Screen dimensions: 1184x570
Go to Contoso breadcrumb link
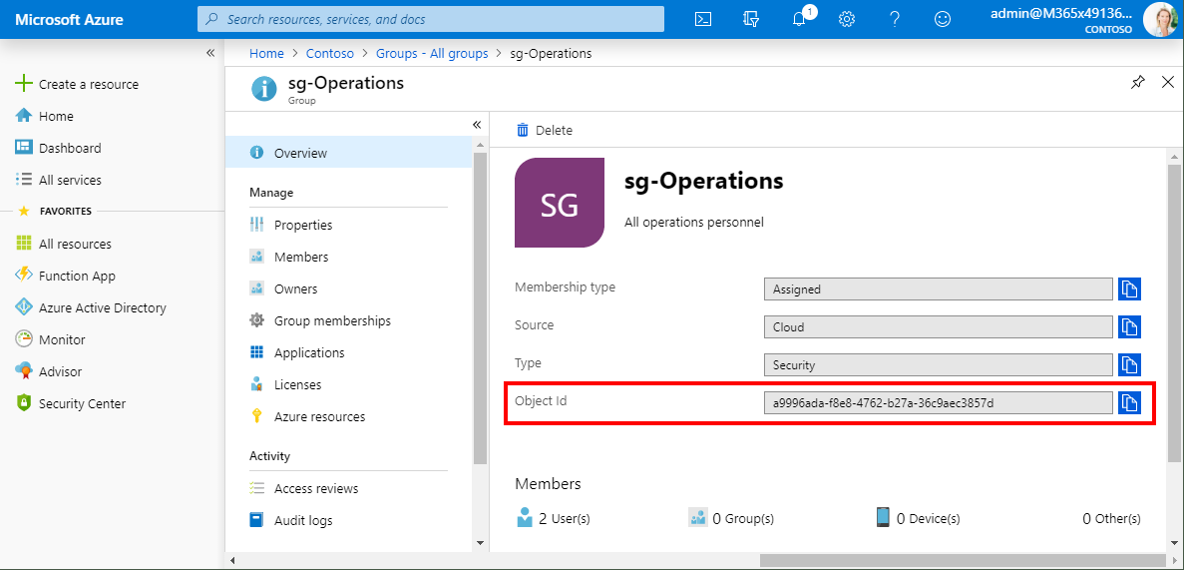329,54
